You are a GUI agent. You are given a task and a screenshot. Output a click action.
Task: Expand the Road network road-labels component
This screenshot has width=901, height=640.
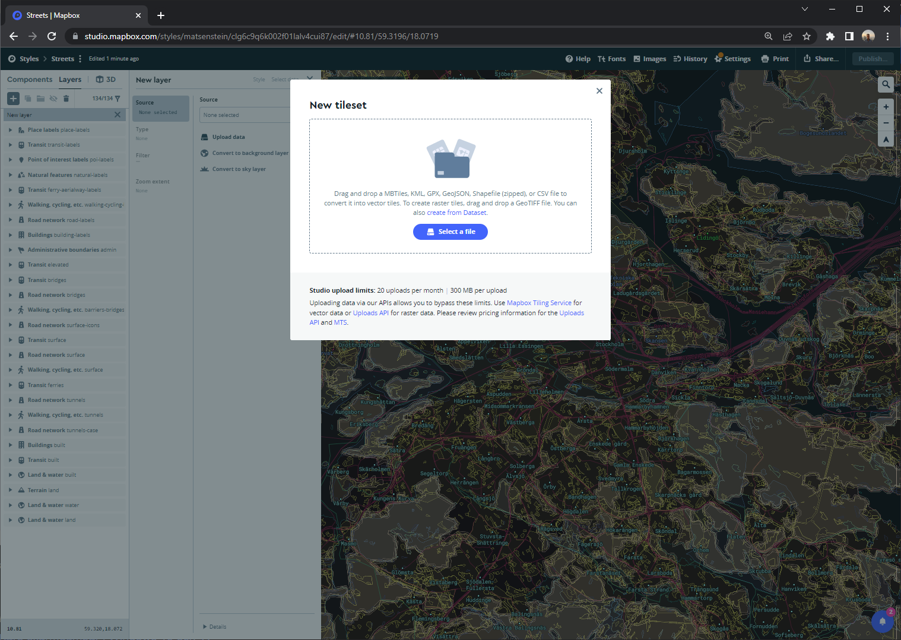pyautogui.click(x=10, y=220)
